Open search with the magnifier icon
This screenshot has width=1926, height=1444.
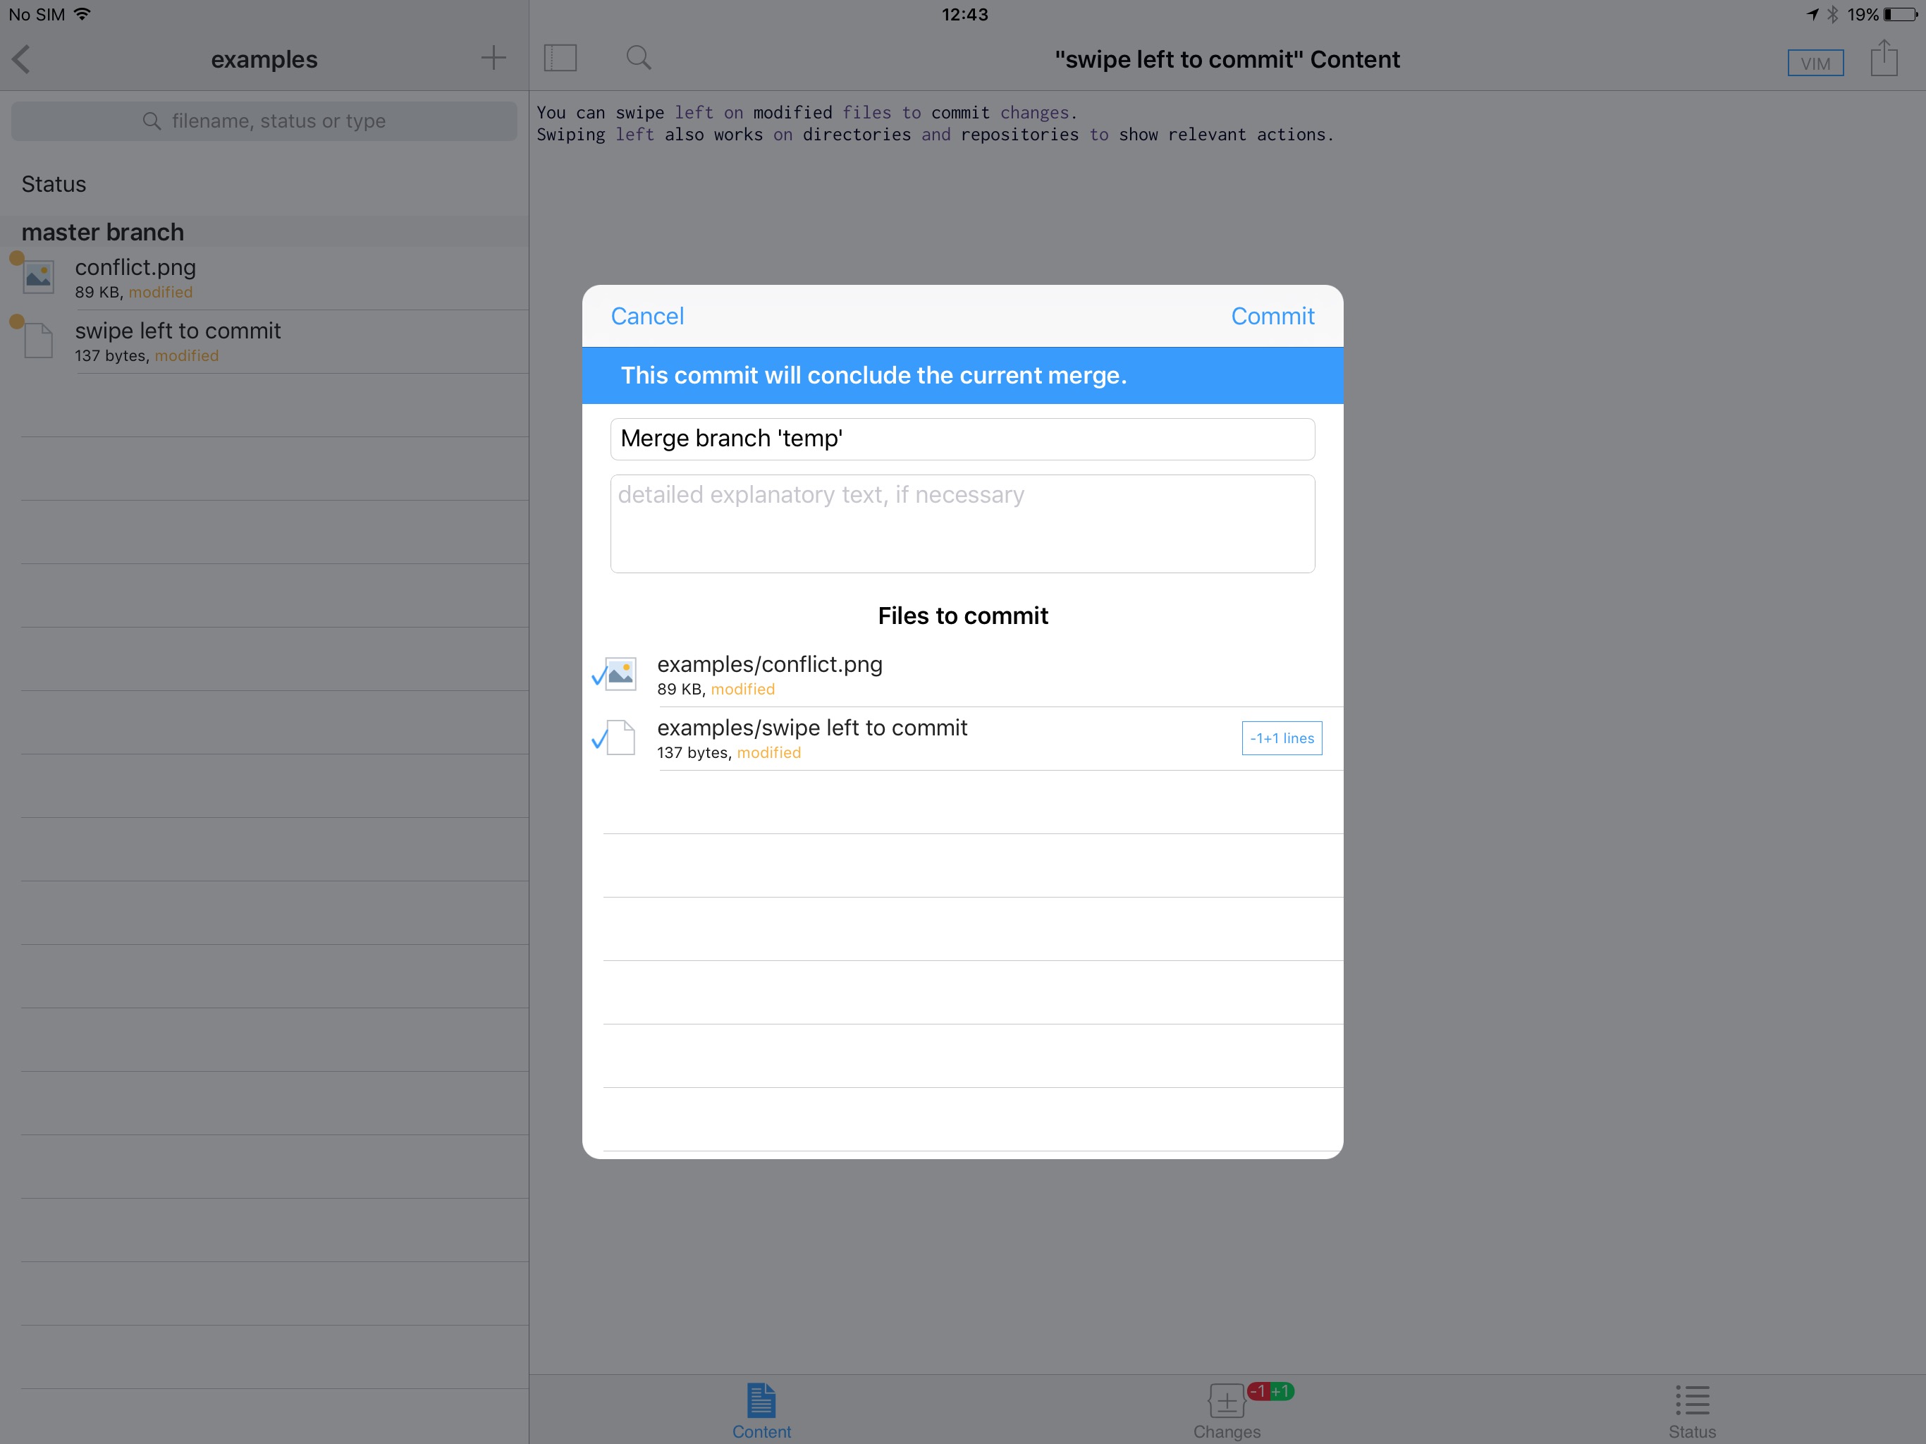pyautogui.click(x=638, y=59)
